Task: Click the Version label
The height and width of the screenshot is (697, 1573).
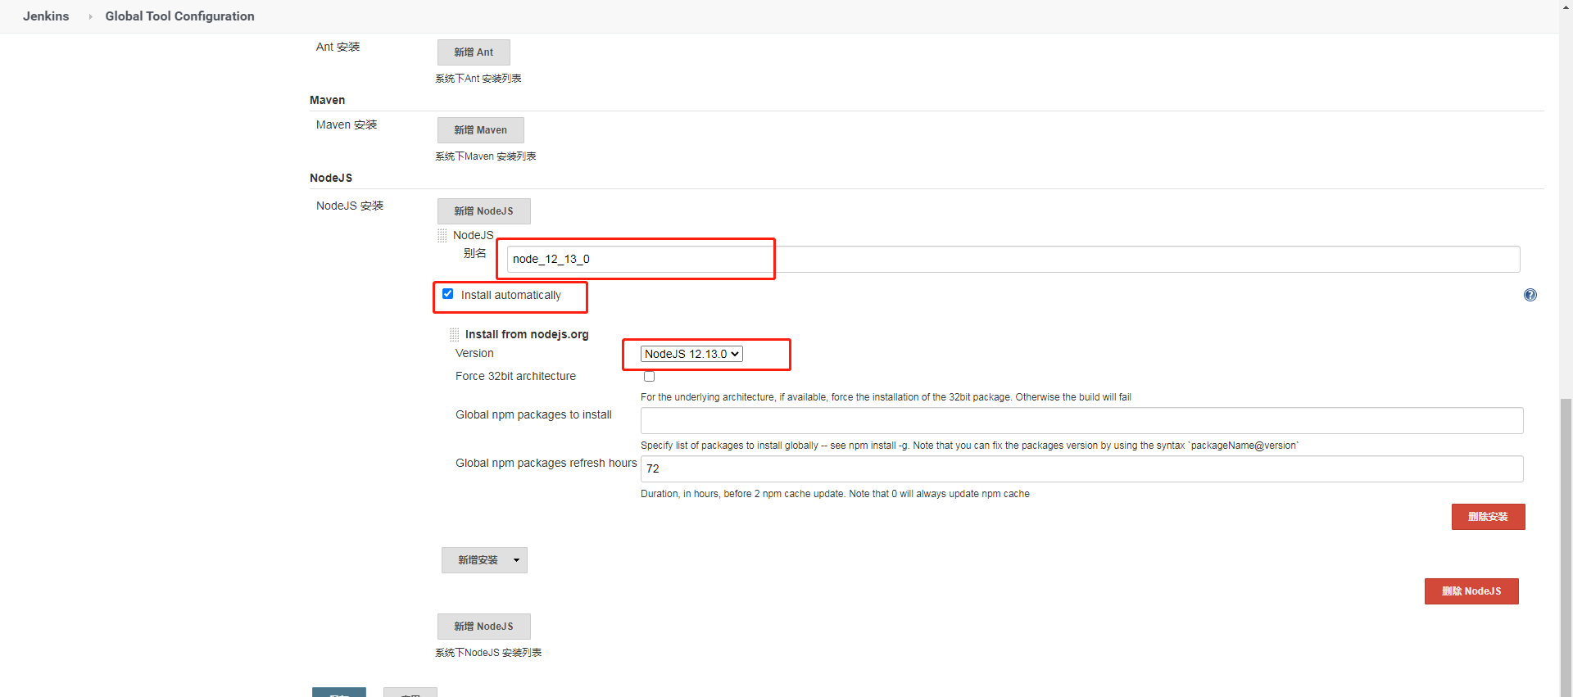Action: click(x=474, y=353)
